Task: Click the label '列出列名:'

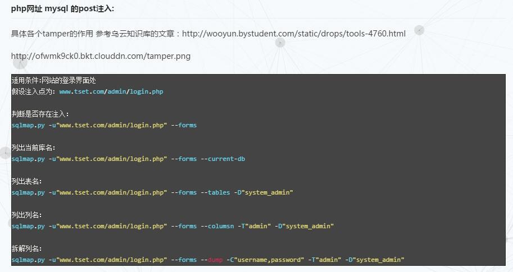Action: (x=26, y=215)
